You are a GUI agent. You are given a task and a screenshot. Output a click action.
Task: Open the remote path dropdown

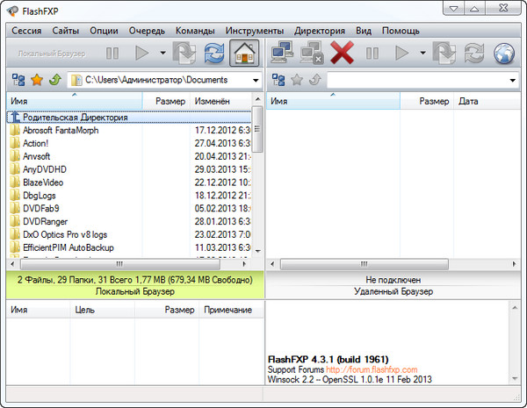pyautogui.click(x=512, y=81)
